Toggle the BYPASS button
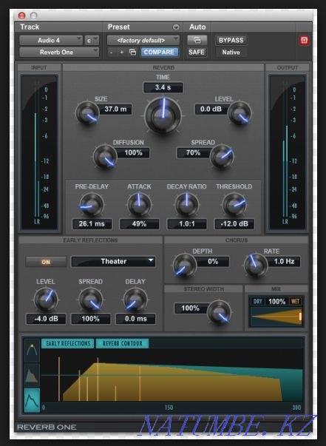 [231, 41]
